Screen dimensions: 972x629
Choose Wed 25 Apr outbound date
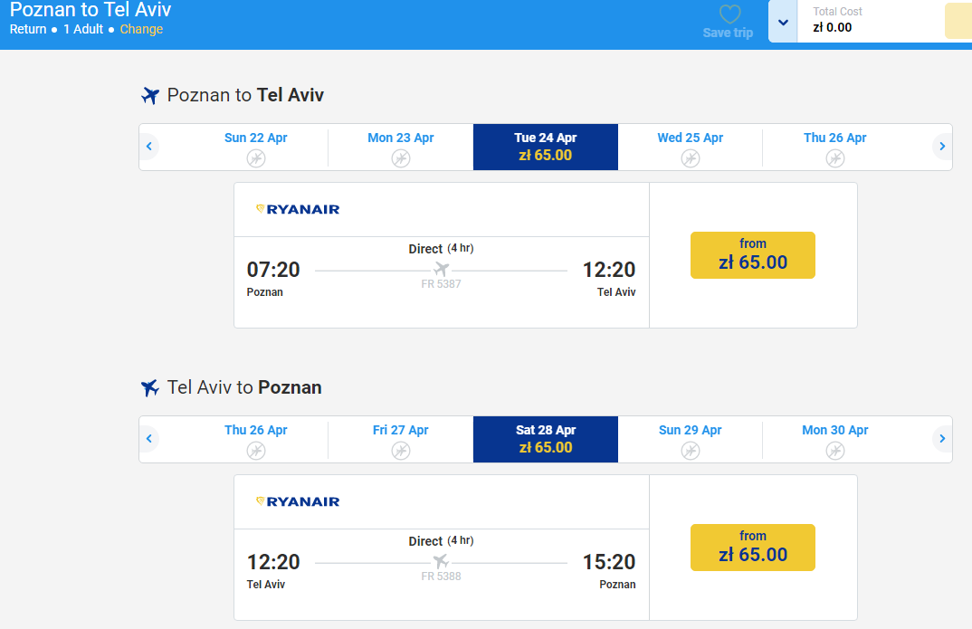click(x=690, y=148)
